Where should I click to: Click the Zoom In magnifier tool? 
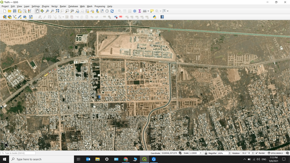pos(47,11)
